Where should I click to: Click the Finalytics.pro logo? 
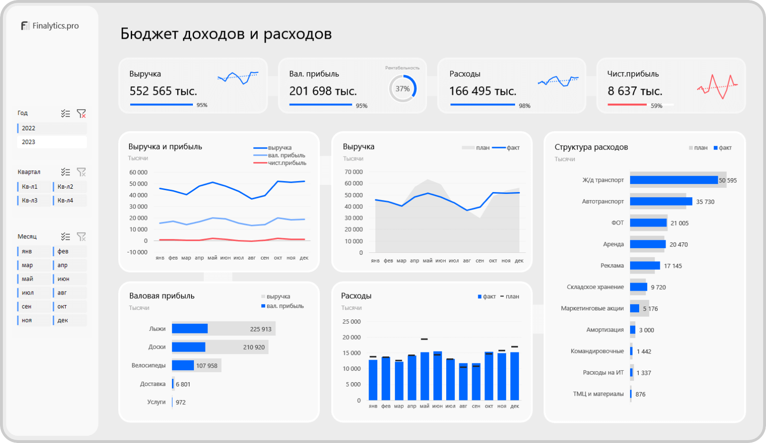50,26
